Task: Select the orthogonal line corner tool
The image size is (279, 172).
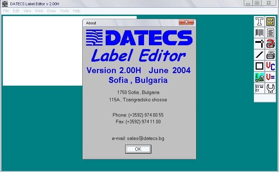Action: 259,44
